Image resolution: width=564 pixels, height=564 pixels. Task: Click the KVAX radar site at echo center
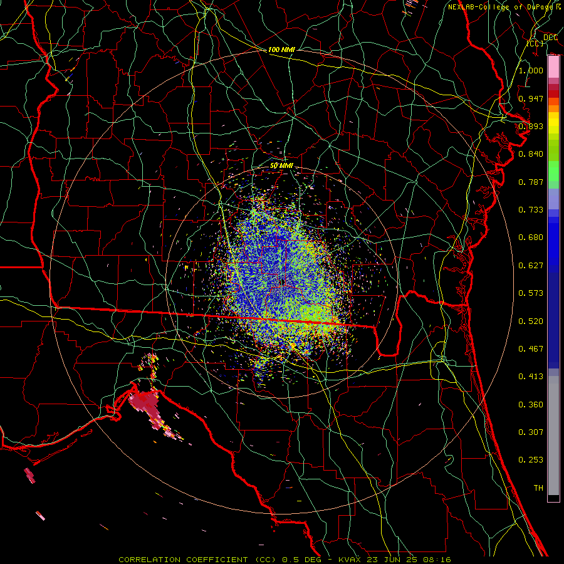click(x=283, y=282)
